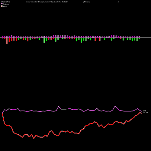Screen dimensions: 151x151
Task: Click the 48.21 price value label
Action: (146, 113)
